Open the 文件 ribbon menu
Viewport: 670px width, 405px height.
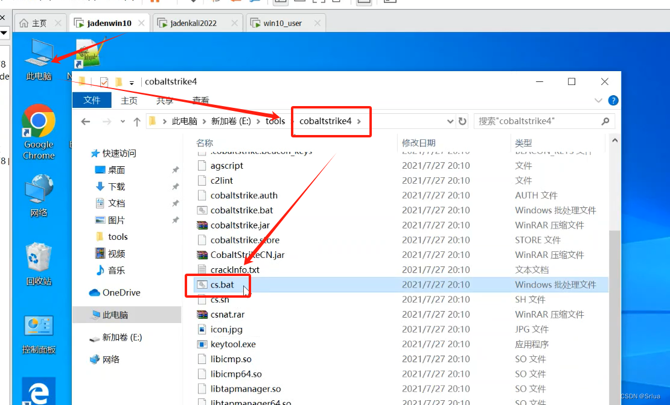(x=92, y=100)
